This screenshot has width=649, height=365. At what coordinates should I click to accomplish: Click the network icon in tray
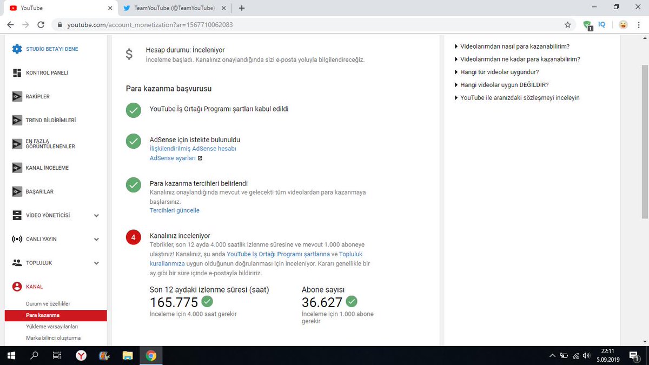(x=576, y=355)
